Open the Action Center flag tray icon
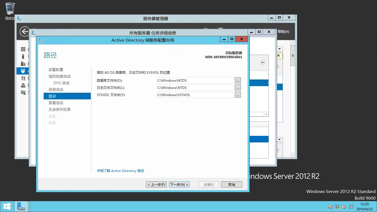 pyautogui.click(x=330, y=206)
